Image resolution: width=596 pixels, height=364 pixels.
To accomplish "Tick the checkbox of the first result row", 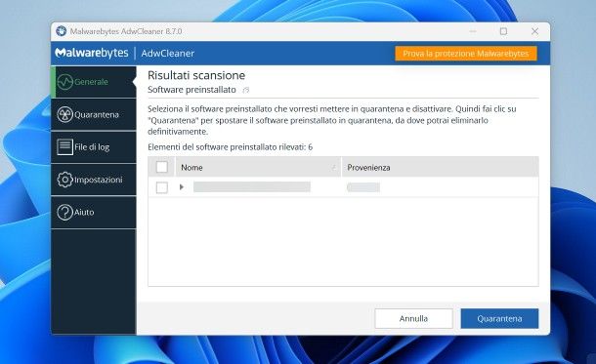I will coord(162,187).
